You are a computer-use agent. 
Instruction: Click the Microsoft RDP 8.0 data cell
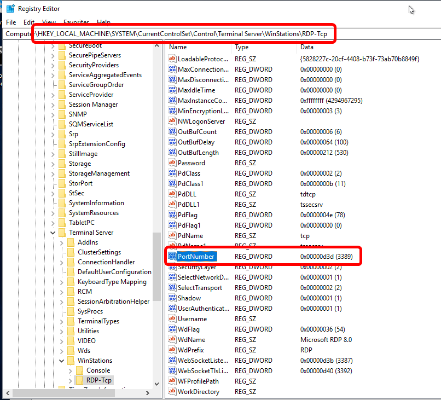coord(326,339)
